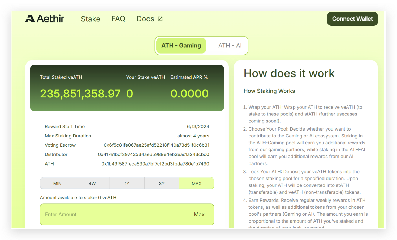Switch to the ATH - AI pool
Screen dimensions: 397x240
tap(230, 46)
